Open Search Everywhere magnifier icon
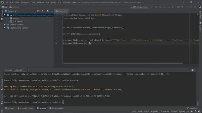202x113 pixels. tap(200, 7)
